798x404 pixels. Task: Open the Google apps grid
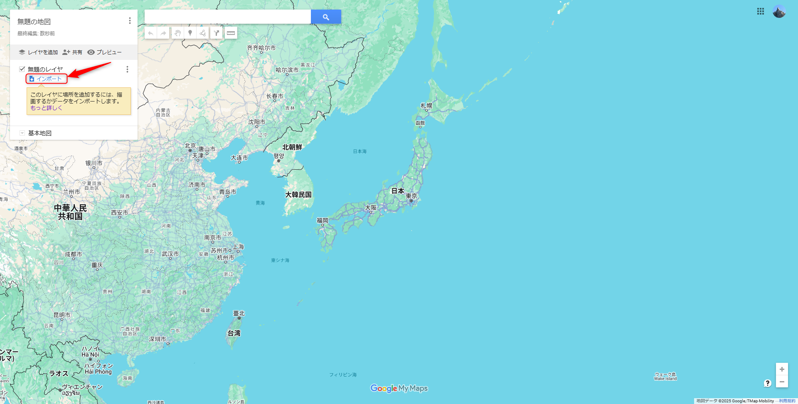click(760, 12)
